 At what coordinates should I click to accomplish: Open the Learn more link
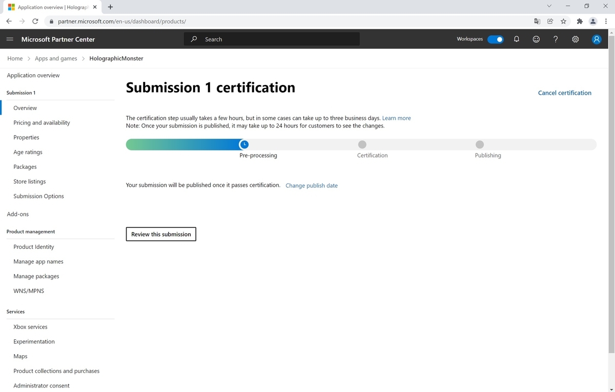click(397, 118)
